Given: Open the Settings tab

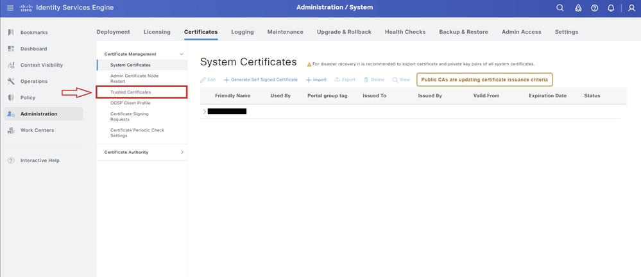Looking at the screenshot, I should pos(567,32).
